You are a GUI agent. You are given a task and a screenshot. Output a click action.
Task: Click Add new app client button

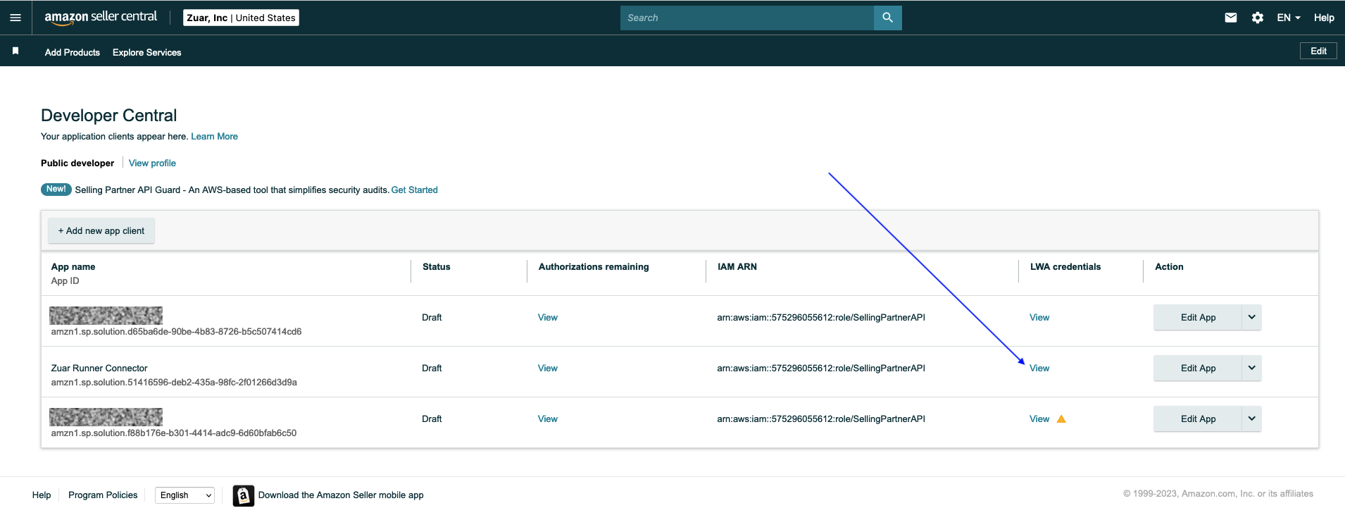click(x=101, y=230)
